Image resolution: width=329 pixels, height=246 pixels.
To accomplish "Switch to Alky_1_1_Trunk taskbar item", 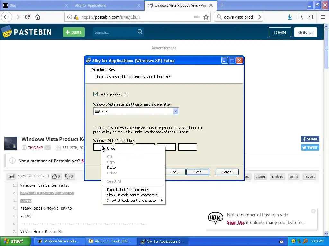I will (x=111, y=241).
